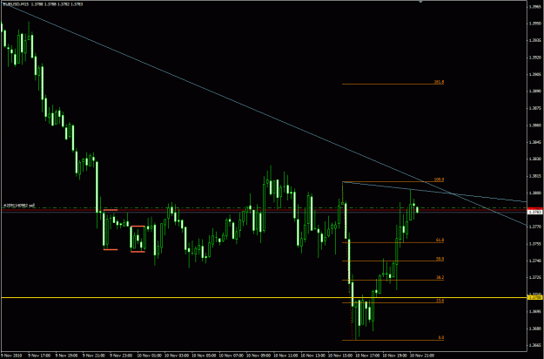This screenshot has width=544, height=359.
Task: Click the 1.3965 price on the scale
Action: 535,7
